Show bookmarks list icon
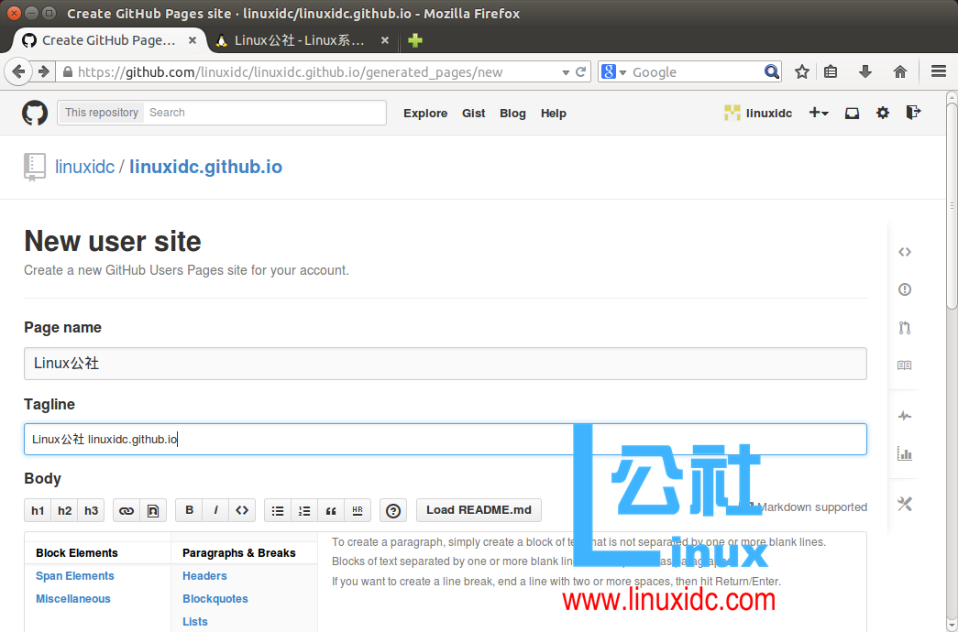This screenshot has width=958, height=632. (831, 72)
